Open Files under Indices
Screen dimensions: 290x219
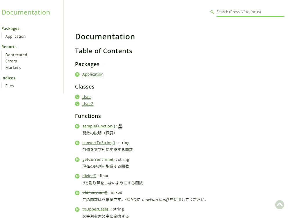pyautogui.click(x=9, y=86)
